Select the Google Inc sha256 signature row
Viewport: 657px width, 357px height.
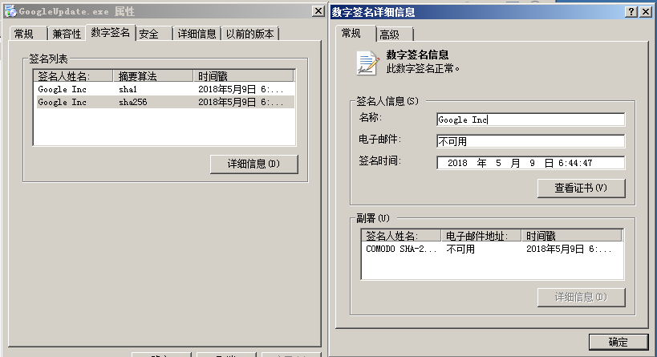pyautogui.click(x=165, y=102)
